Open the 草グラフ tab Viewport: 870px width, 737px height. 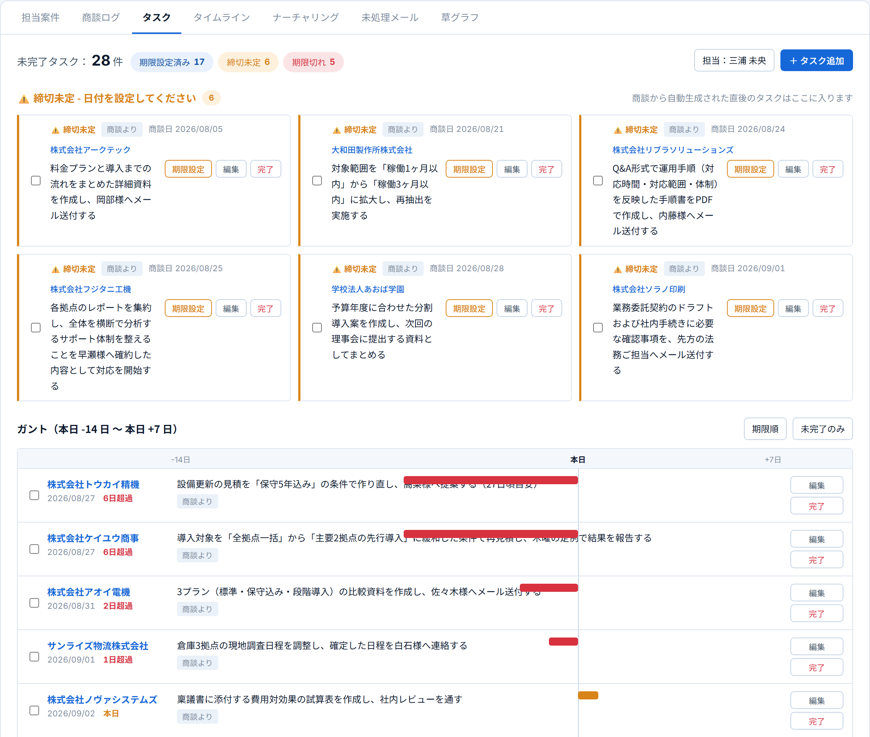(x=460, y=17)
